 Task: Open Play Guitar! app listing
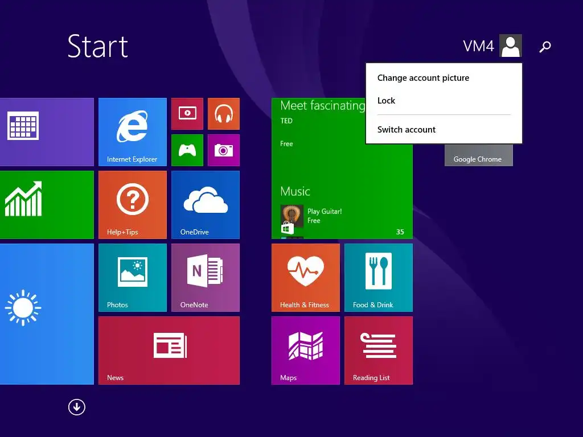tap(324, 216)
